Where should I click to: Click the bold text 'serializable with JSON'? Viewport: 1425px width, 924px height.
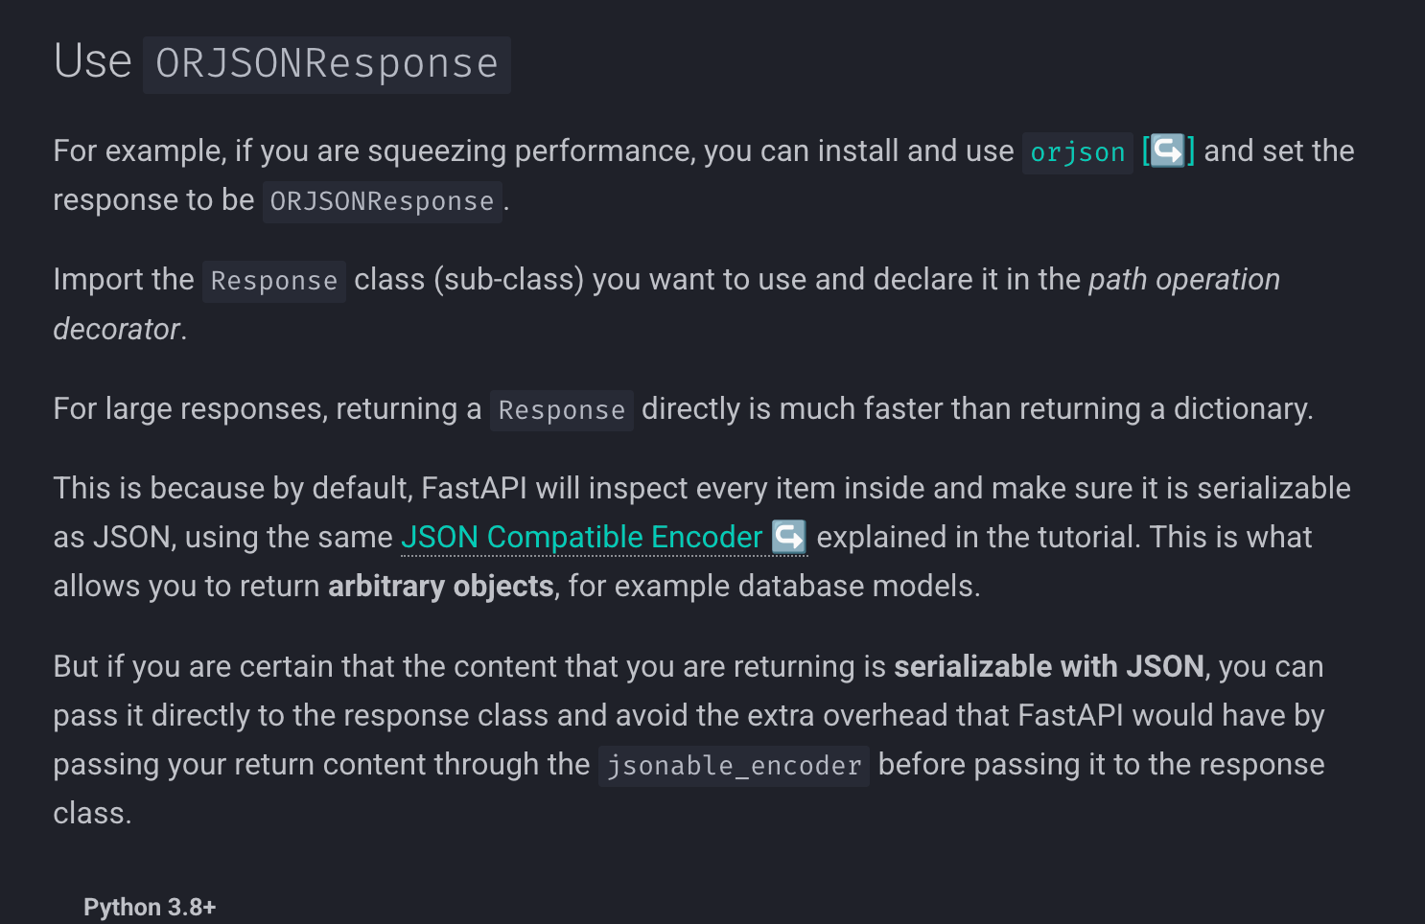coord(1049,666)
